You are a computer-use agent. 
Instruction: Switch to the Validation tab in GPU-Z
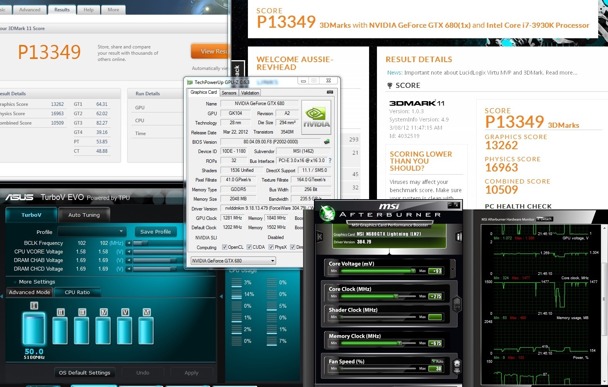point(250,93)
